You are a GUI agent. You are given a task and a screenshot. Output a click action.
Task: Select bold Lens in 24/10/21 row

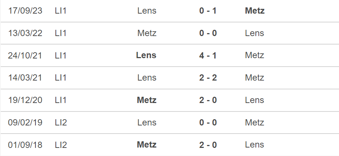tap(146, 55)
